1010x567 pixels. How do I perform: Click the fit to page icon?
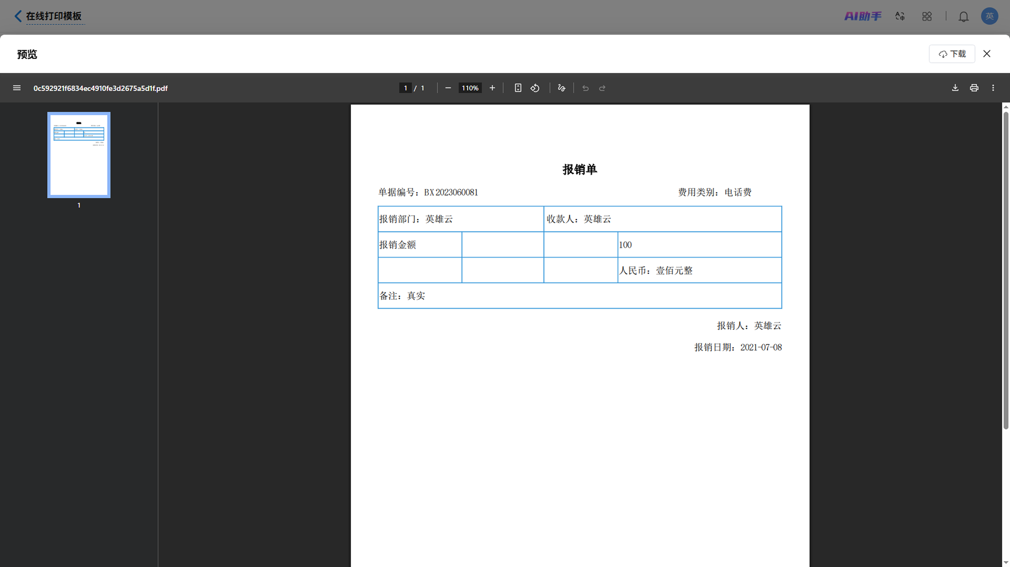click(x=518, y=88)
